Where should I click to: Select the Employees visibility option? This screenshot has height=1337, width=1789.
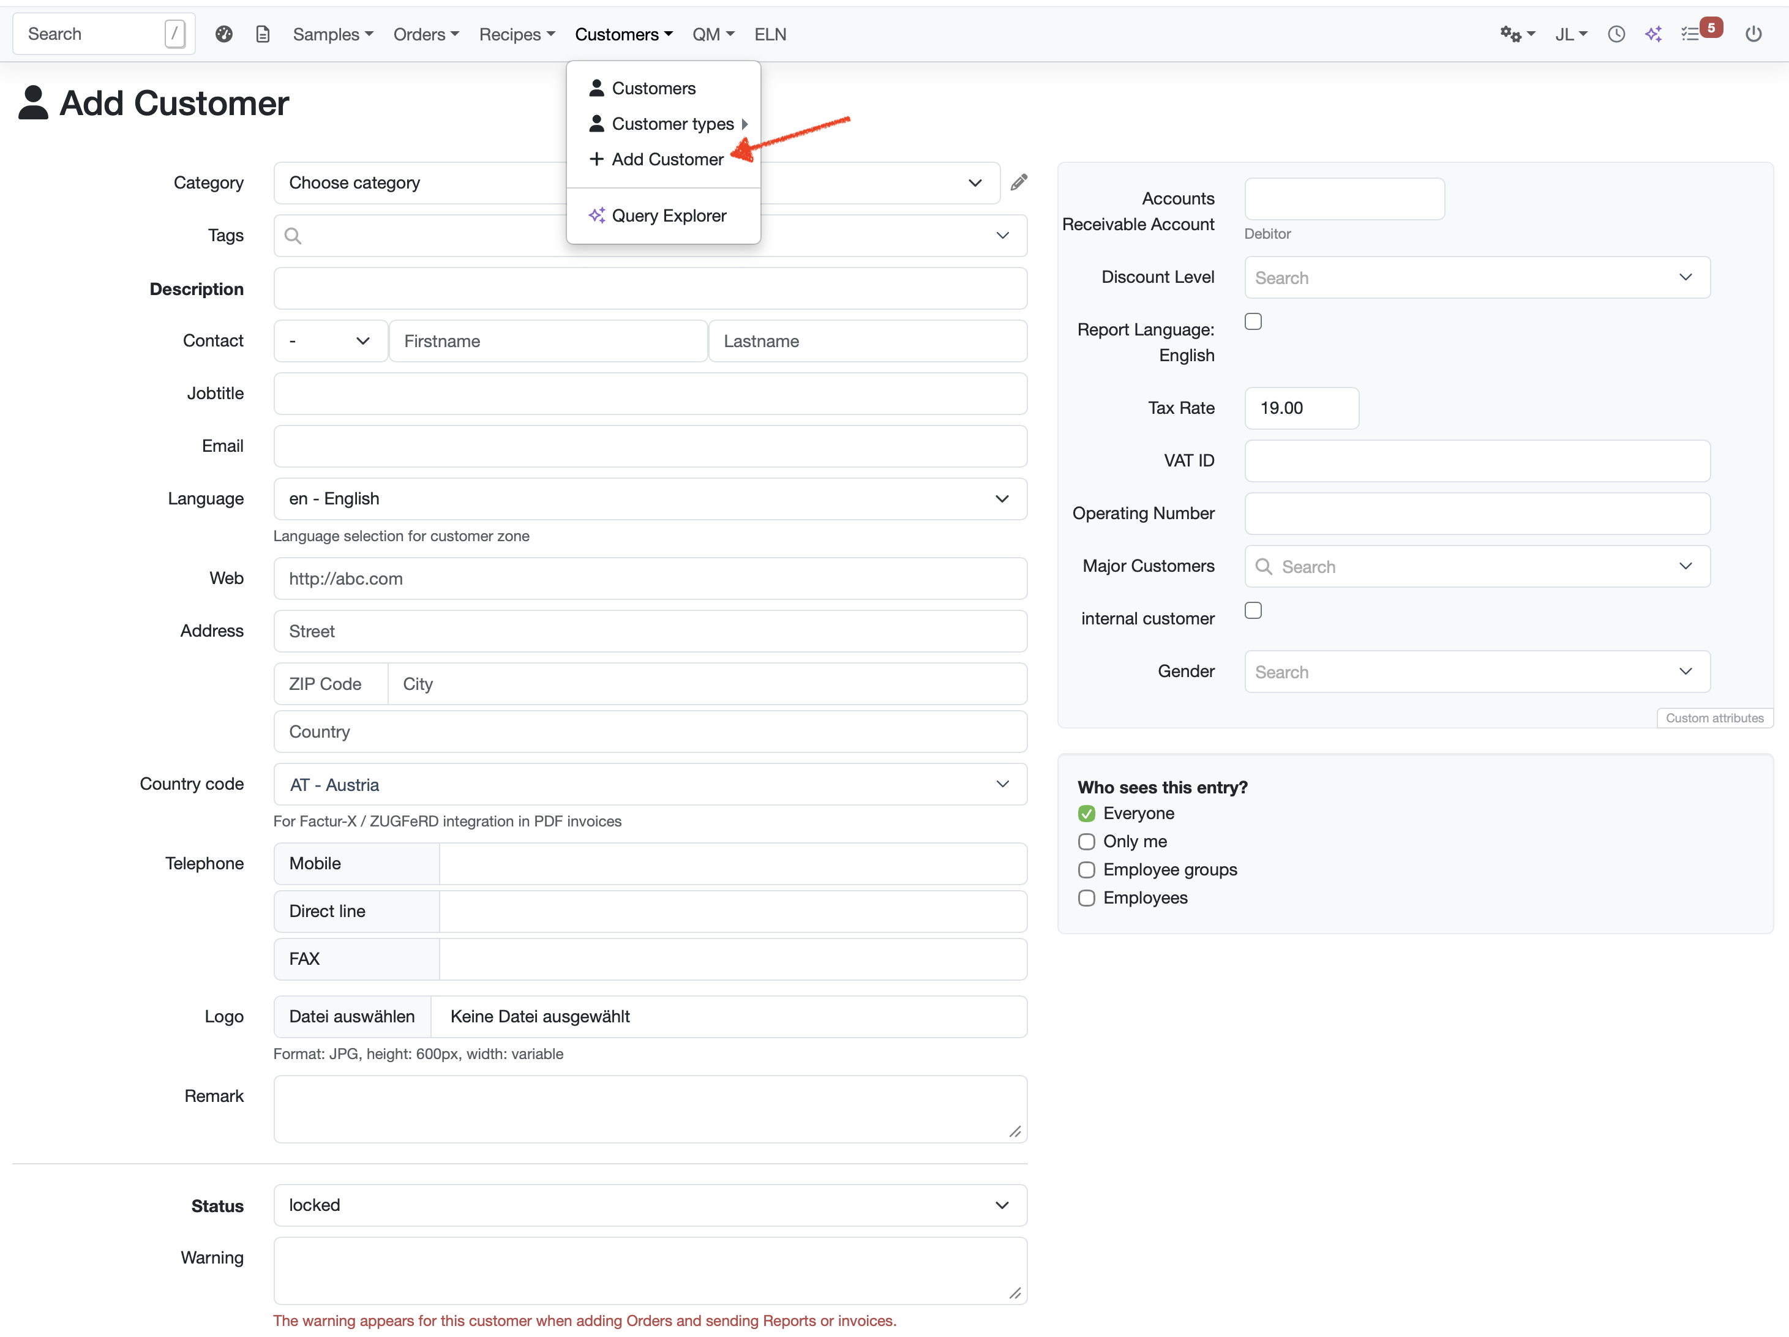(x=1086, y=898)
